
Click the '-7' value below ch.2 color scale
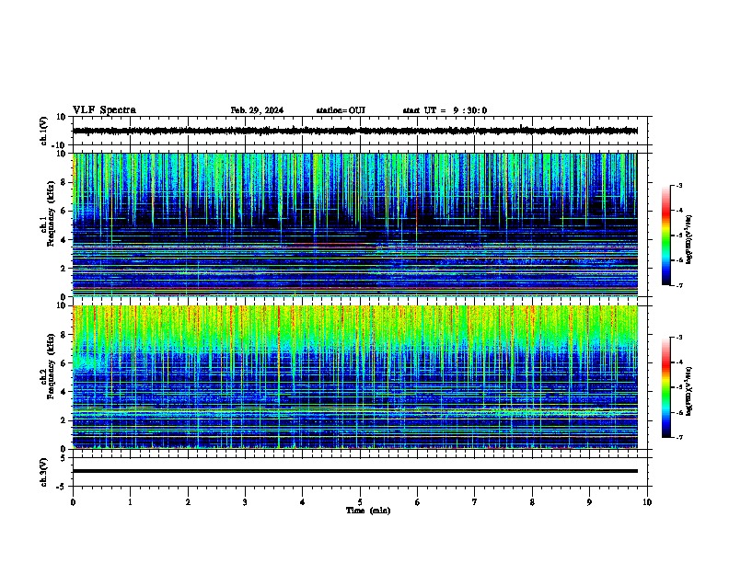[x=679, y=437]
